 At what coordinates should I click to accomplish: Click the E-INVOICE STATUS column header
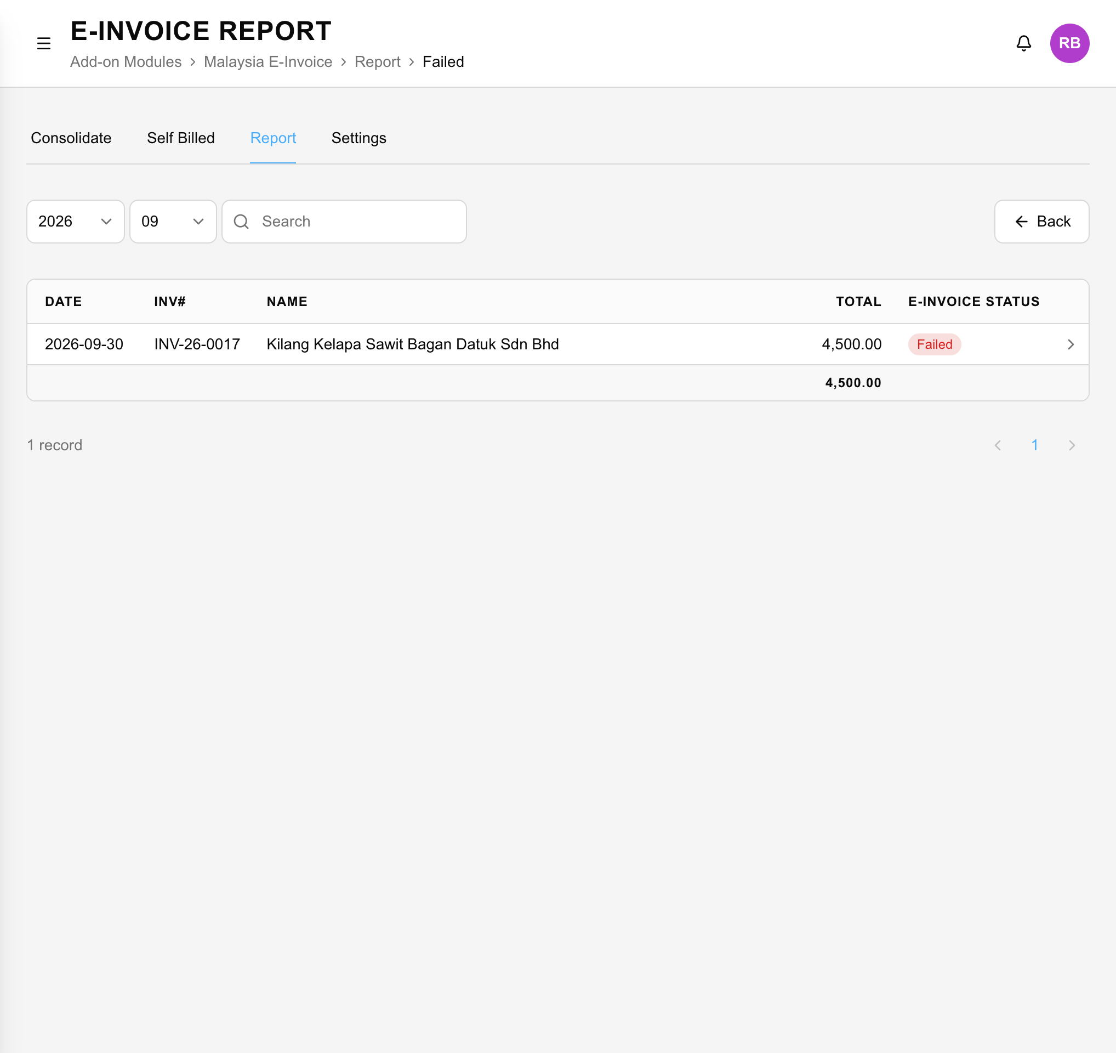tap(974, 302)
